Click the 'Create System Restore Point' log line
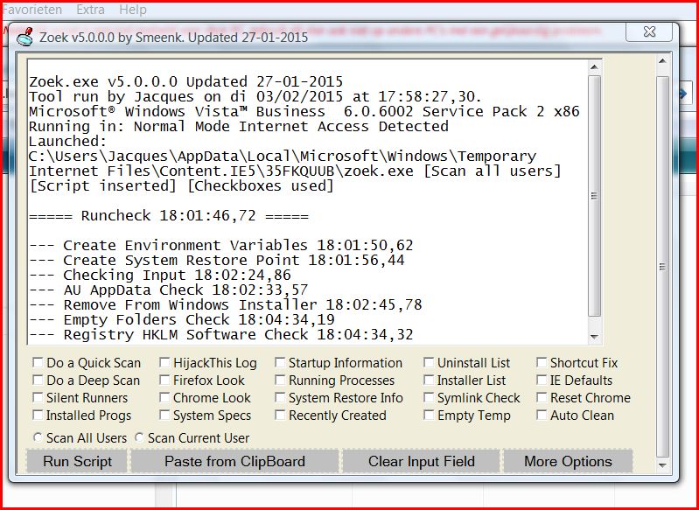The image size is (699, 510). [217, 260]
